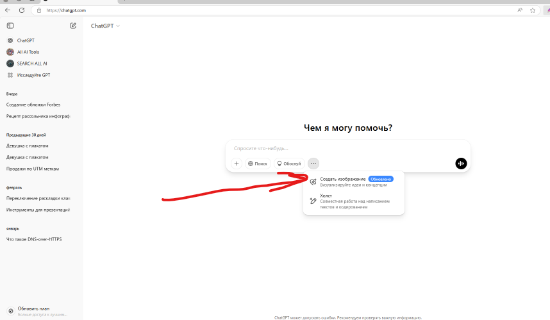Select 'Холст' canvas menu item
Viewport: 550px width, 320px height.
pyautogui.click(x=354, y=201)
